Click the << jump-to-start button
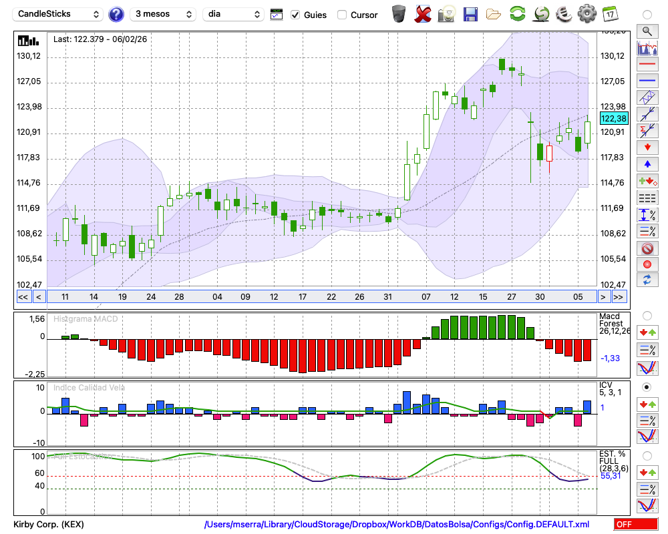 coord(23,296)
